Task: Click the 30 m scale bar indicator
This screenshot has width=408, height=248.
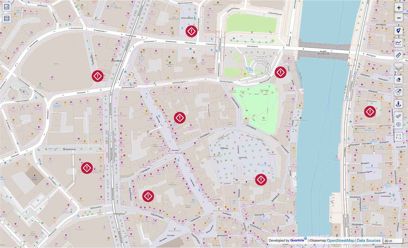Action: (x=389, y=241)
